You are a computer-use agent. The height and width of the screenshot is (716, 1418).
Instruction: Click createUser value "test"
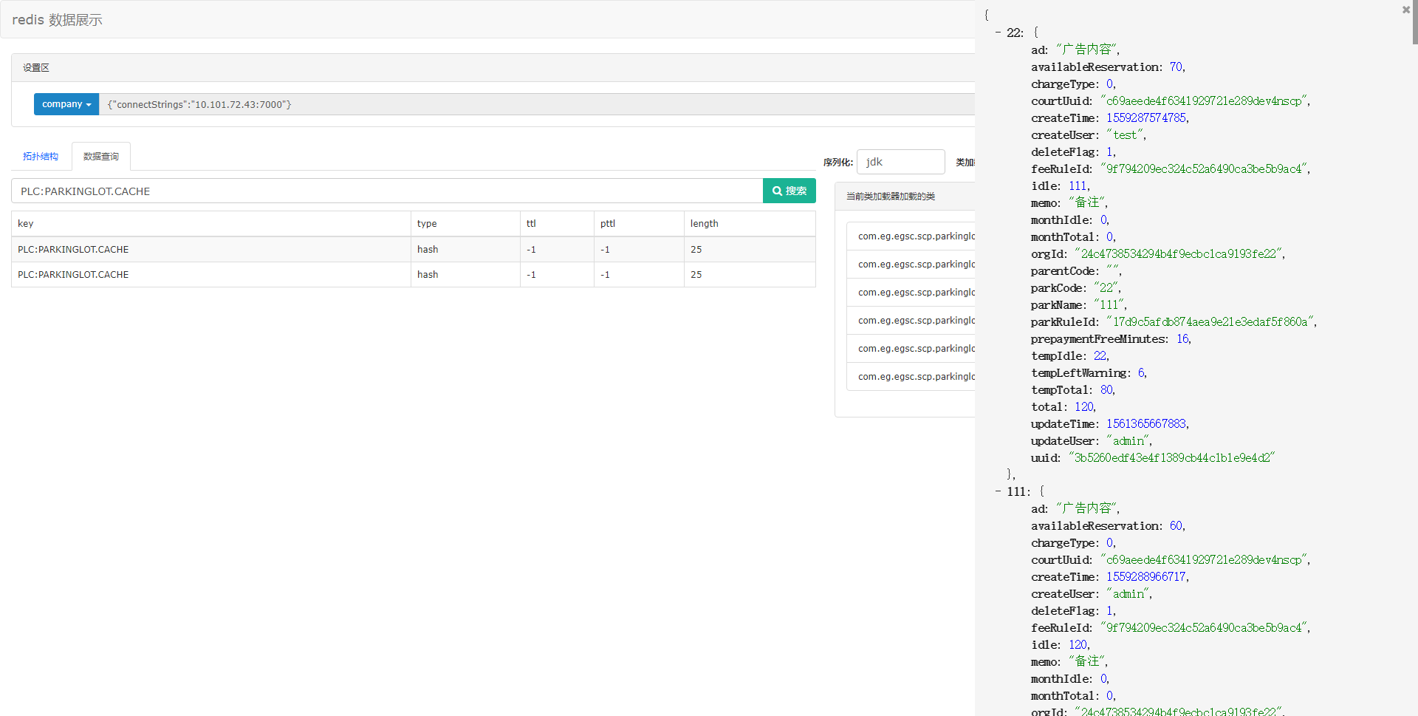(1125, 135)
